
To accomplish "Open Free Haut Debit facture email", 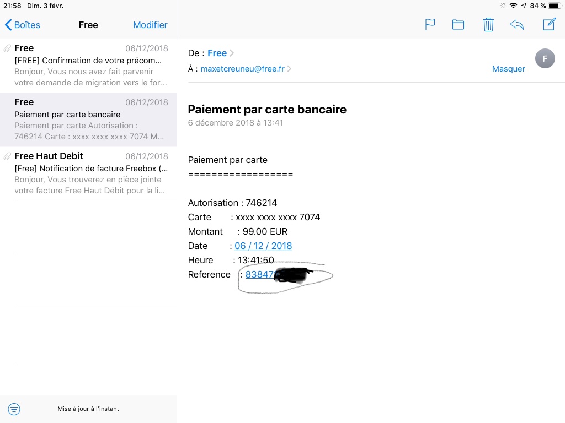I will pyautogui.click(x=88, y=173).
